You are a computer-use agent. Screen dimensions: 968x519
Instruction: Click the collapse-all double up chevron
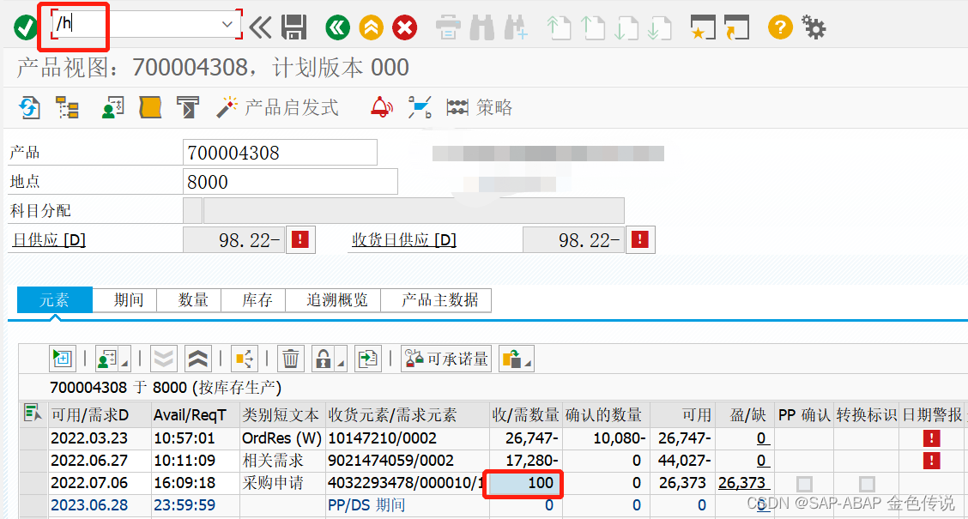[197, 359]
